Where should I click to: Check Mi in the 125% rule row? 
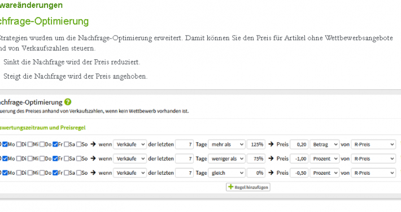[30, 144]
